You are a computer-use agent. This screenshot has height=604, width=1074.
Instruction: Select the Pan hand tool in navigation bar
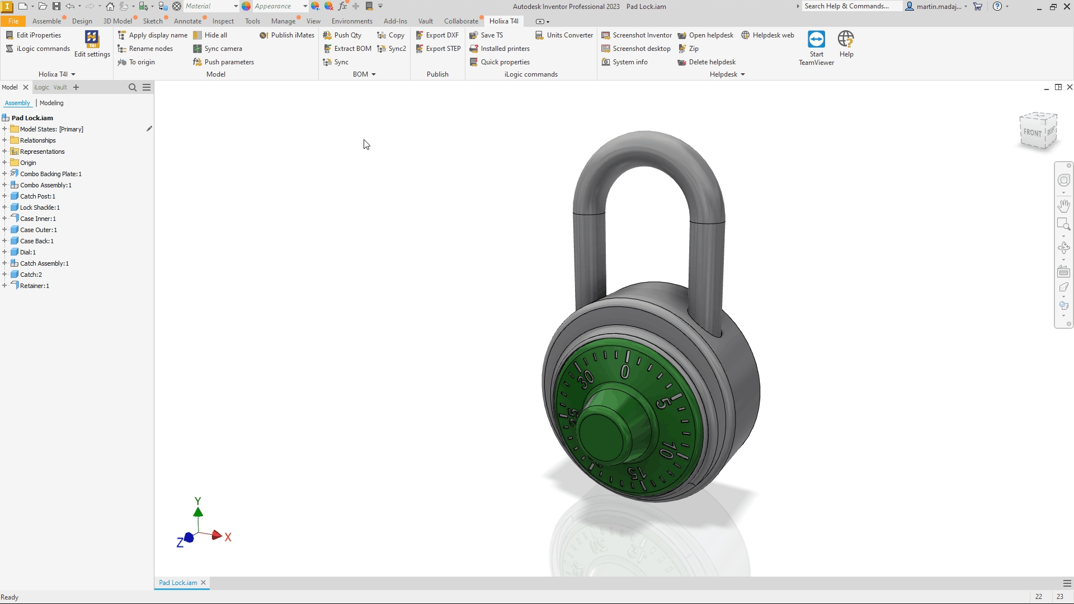tap(1063, 206)
